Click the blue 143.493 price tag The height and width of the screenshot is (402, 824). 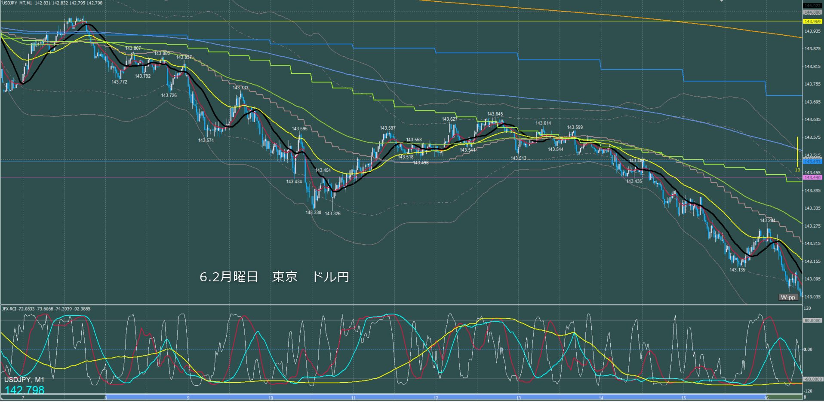pos(812,161)
